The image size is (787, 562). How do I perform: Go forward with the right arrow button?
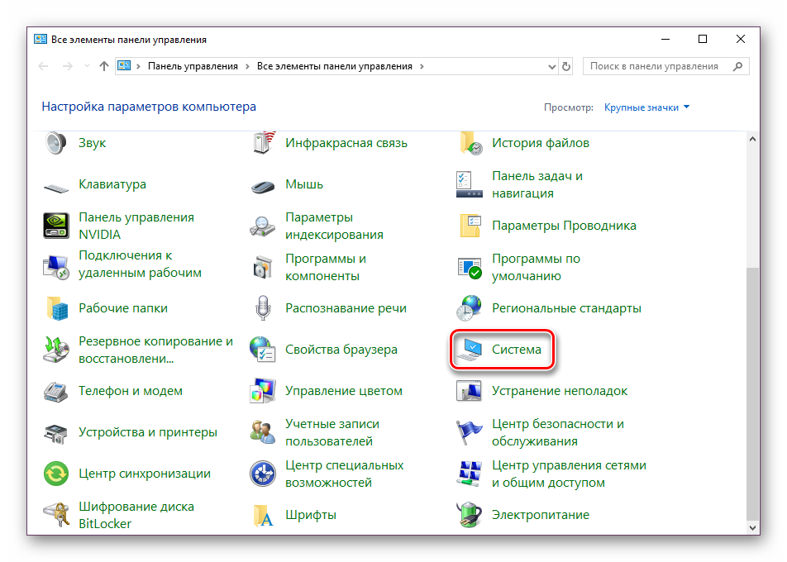coord(67,66)
